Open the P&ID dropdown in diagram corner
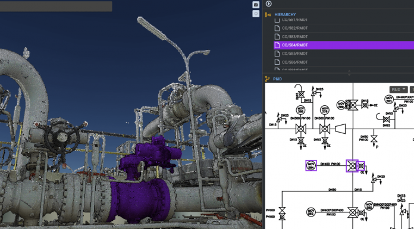Screen dimensions: 414x229 point(398,90)
